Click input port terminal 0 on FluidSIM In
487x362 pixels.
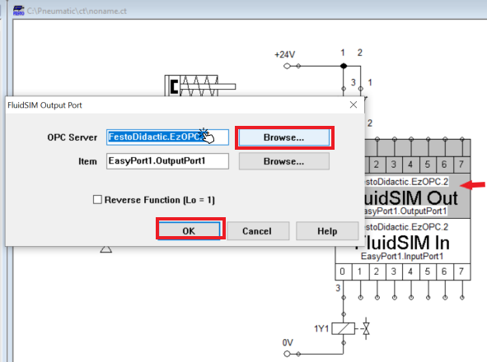click(x=343, y=272)
